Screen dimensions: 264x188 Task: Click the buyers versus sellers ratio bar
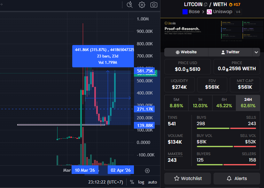tap(226, 165)
